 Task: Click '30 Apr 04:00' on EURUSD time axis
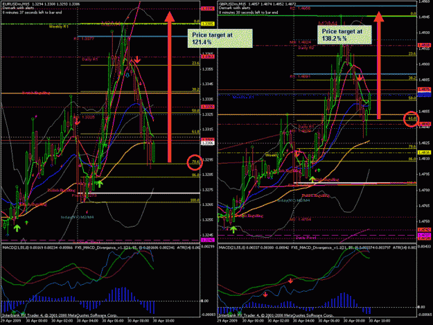point(86,321)
